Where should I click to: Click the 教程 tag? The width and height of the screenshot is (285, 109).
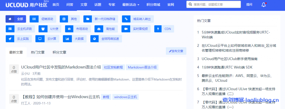(106, 97)
